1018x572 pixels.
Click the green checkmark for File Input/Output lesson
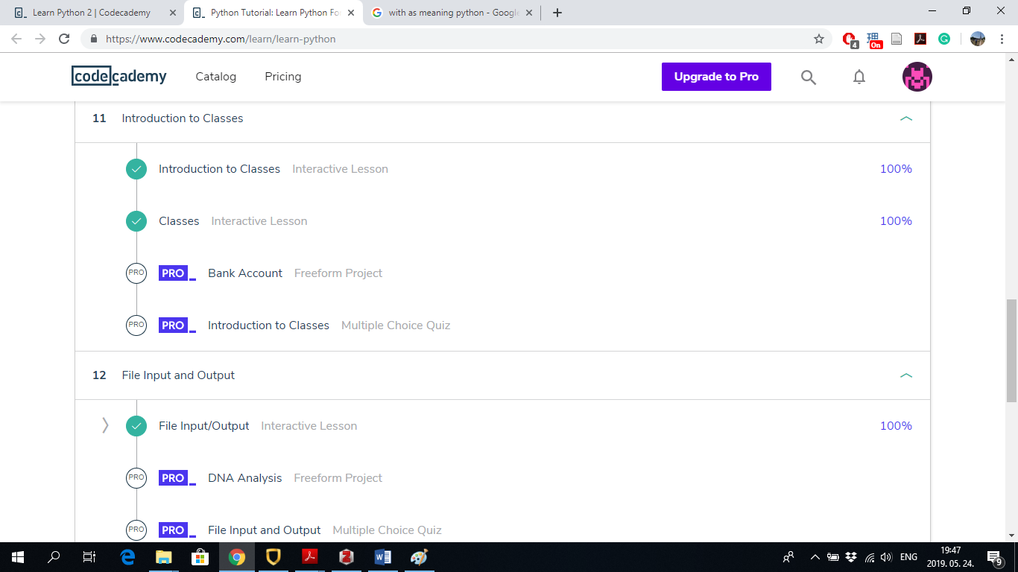coord(136,426)
